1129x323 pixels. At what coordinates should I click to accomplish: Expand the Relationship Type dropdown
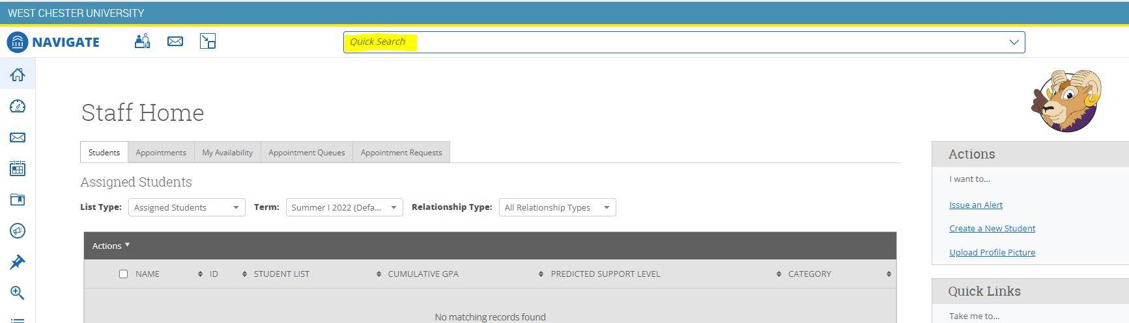[556, 207]
